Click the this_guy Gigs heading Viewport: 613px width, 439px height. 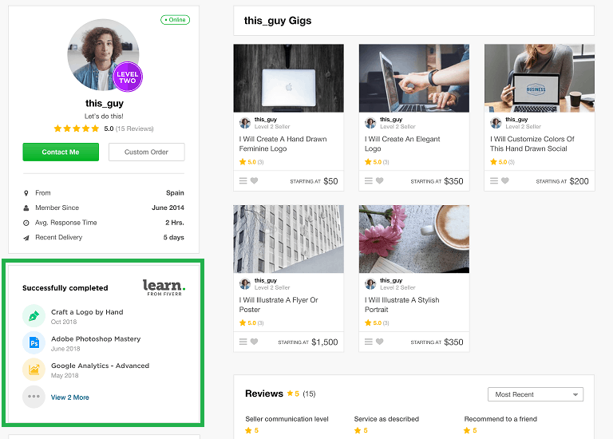(278, 21)
